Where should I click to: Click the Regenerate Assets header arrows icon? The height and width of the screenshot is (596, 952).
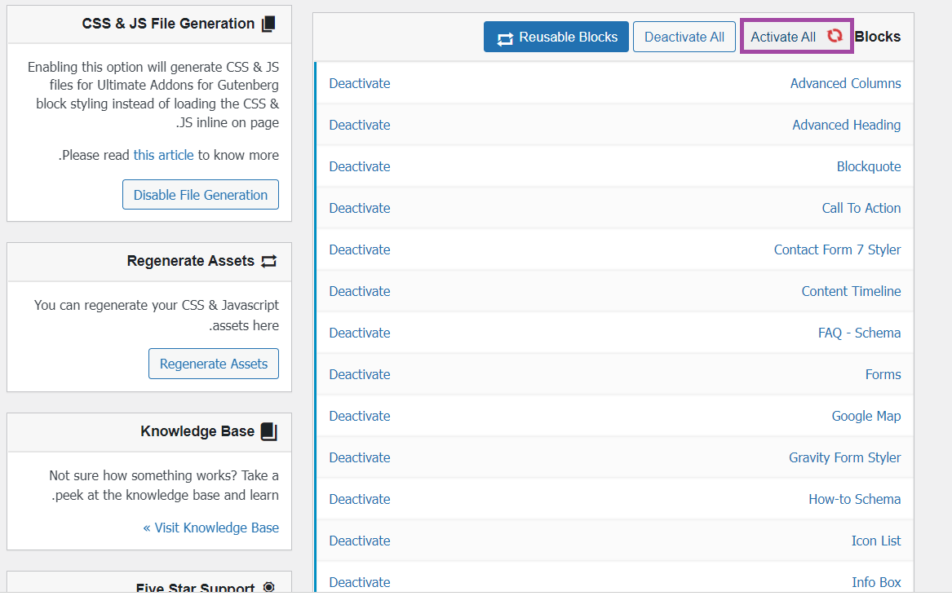[268, 261]
